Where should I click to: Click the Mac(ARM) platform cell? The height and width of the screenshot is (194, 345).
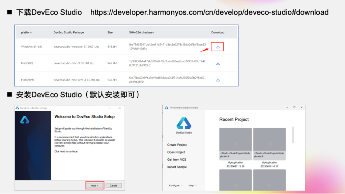tap(28, 80)
